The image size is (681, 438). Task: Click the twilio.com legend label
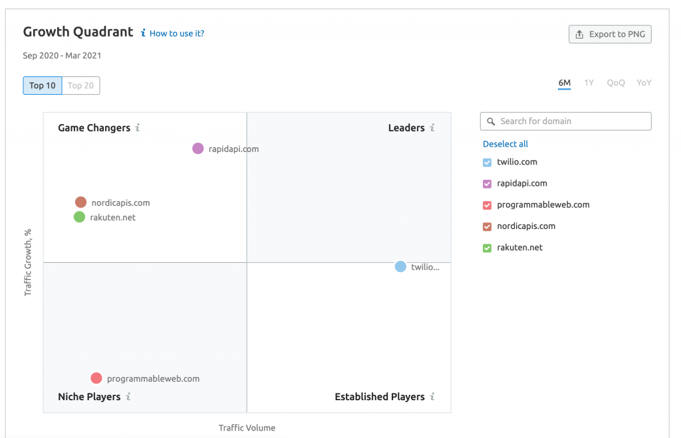[517, 162]
